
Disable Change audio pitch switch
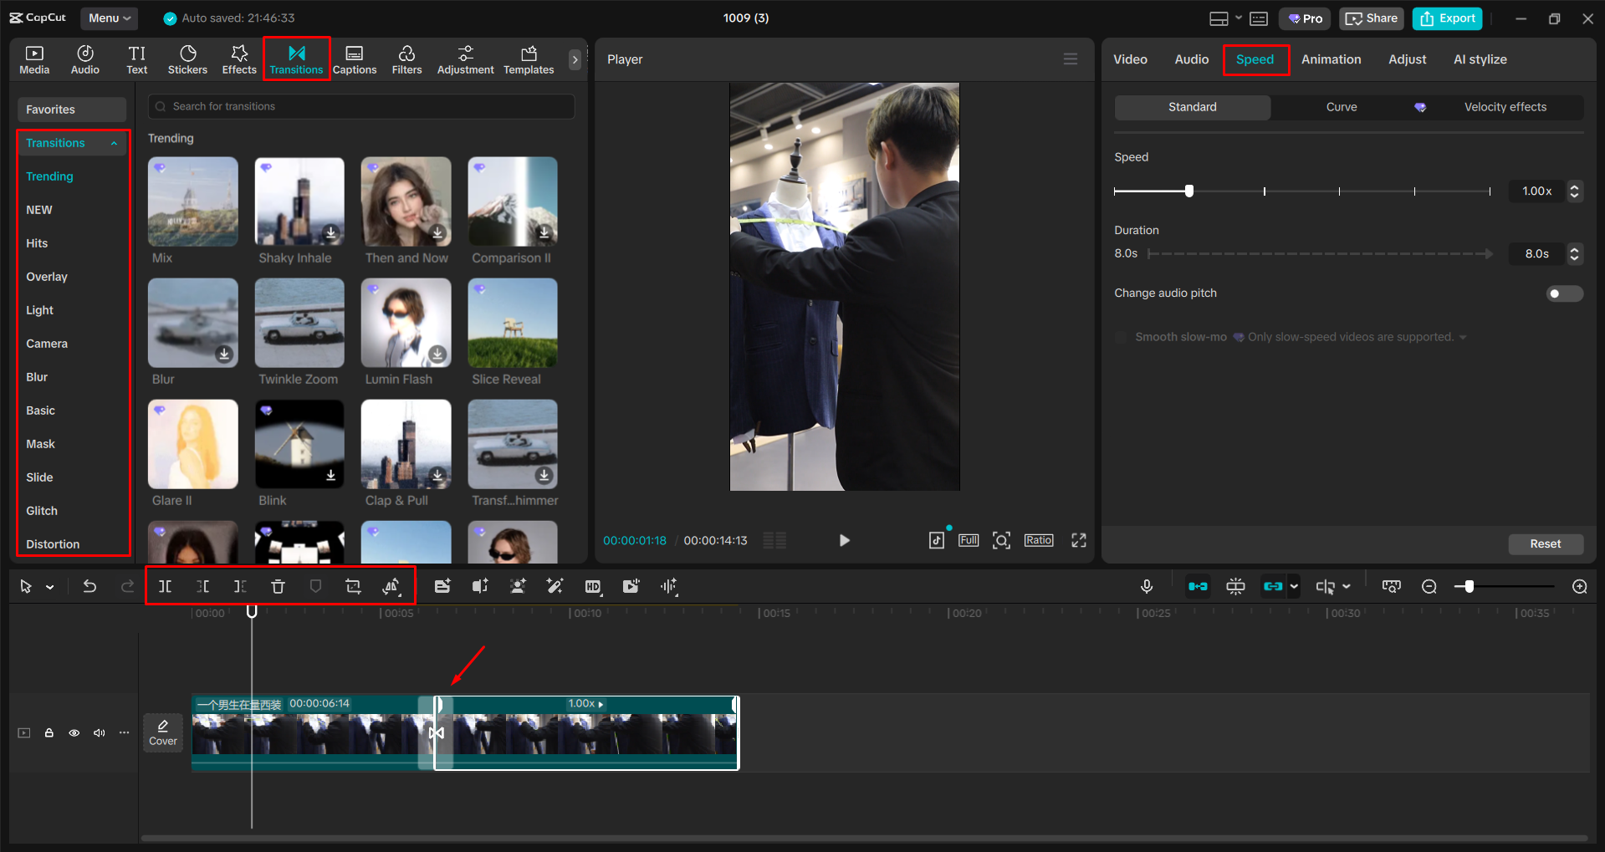tap(1564, 293)
